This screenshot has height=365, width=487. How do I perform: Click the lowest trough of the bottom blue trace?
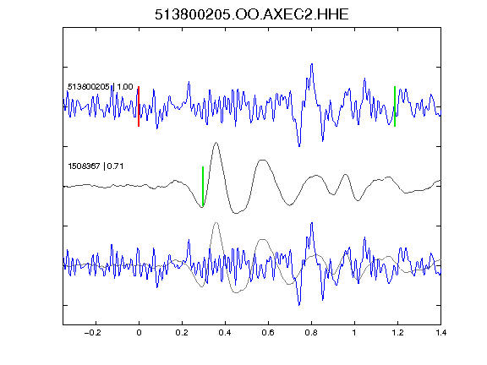(x=299, y=305)
